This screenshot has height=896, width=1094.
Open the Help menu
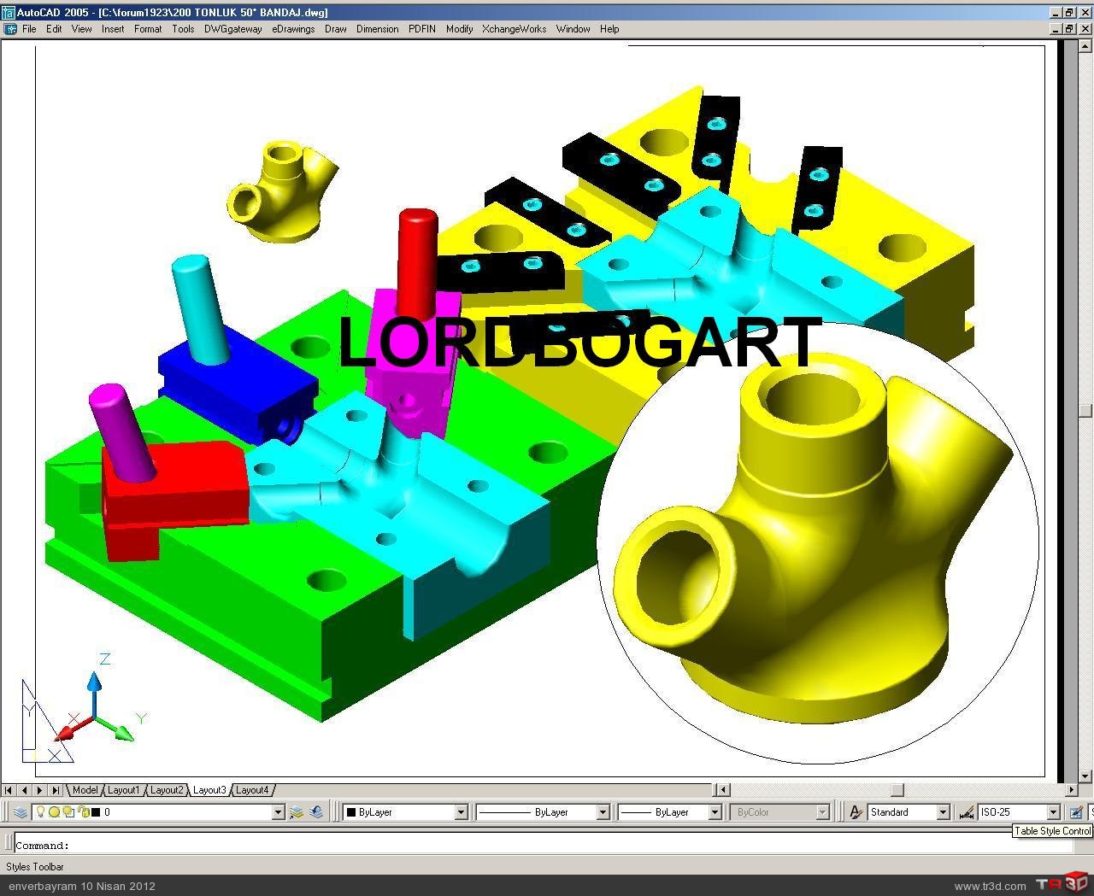(x=609, y=29)
